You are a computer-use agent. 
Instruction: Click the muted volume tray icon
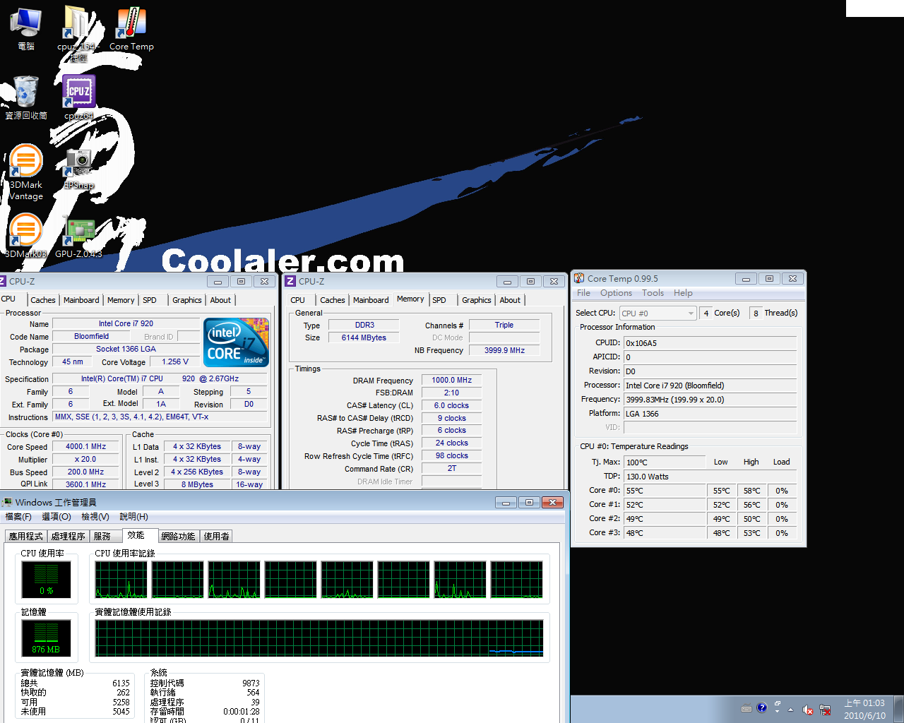point(808,709)
